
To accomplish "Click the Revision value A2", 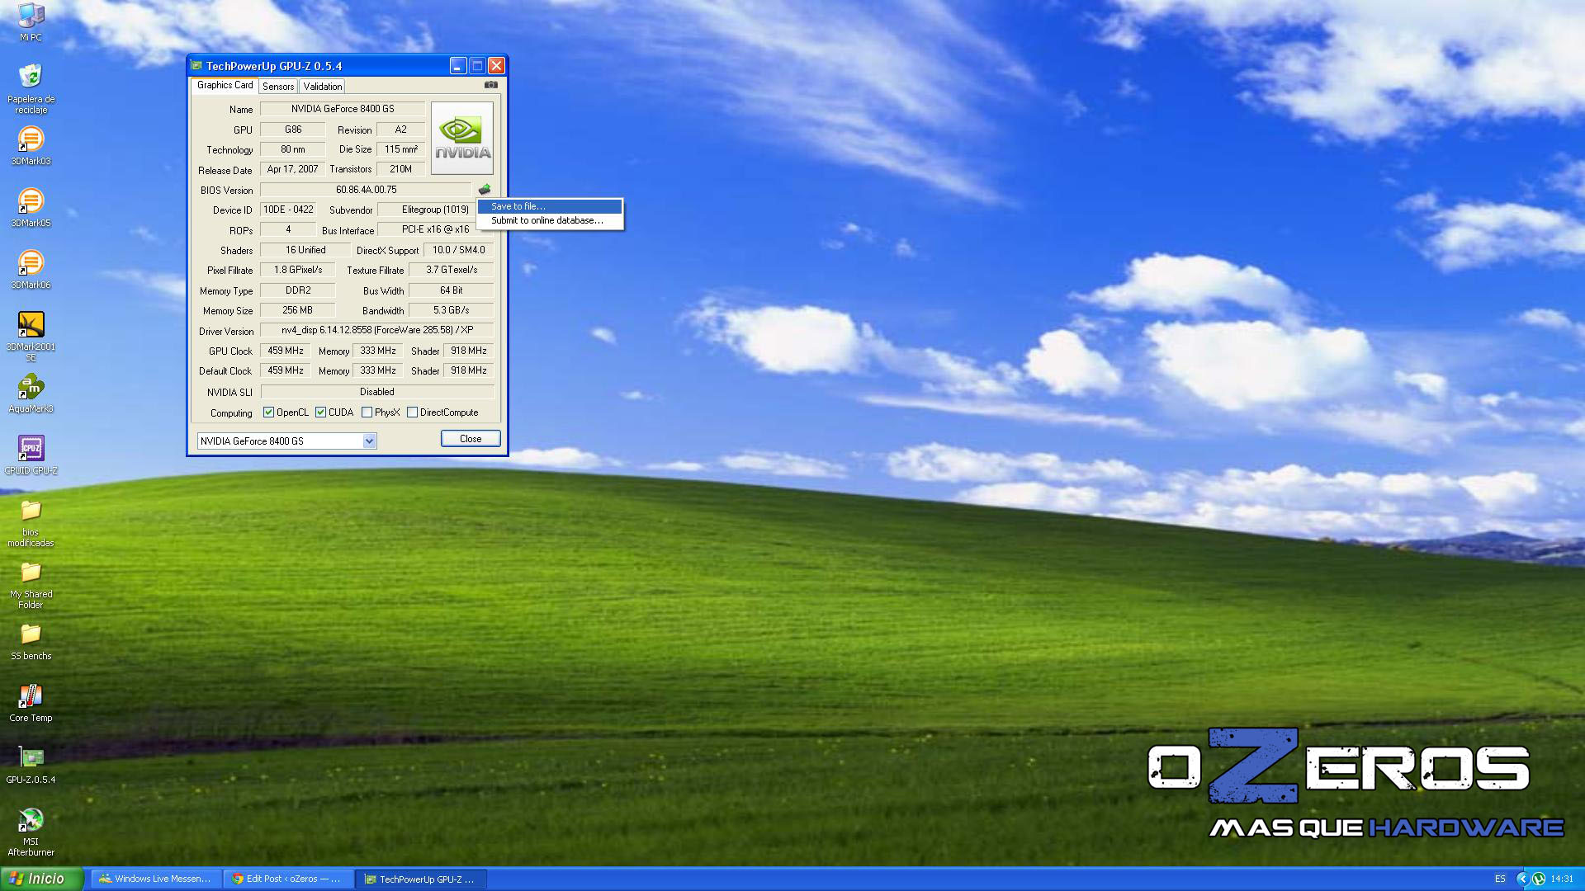I will pos(401,130).
